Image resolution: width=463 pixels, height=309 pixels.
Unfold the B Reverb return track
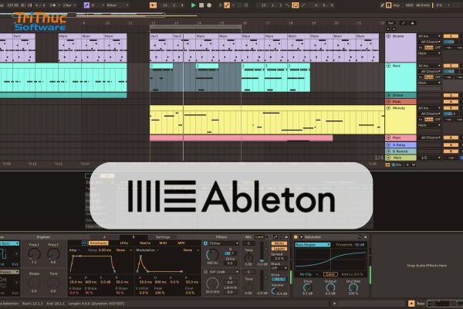[x=388, y=151]
